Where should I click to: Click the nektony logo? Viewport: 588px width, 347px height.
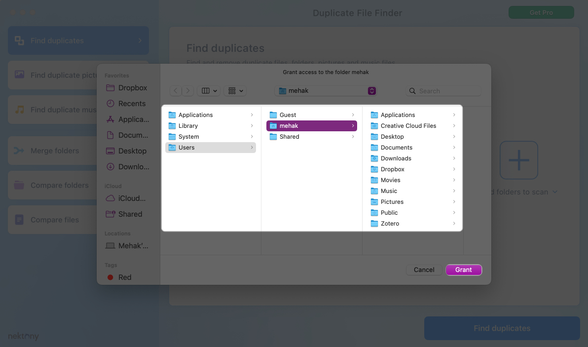click(23, 336)
